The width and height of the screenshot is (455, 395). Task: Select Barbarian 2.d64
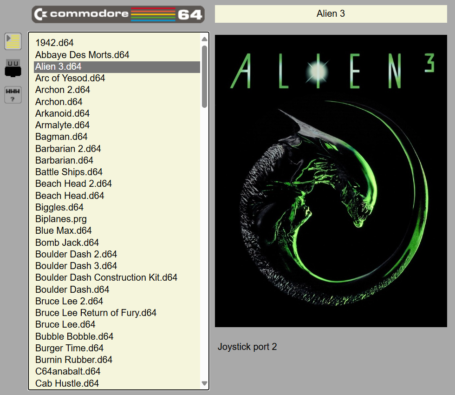point(117,149)
